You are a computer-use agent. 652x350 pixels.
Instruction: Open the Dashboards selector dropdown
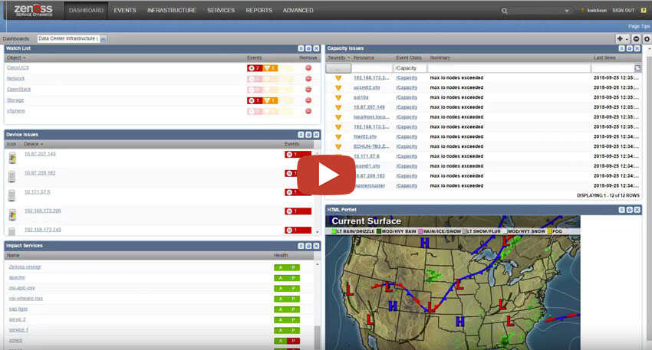click(104, 38)
